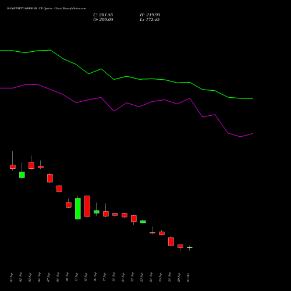Screen dimensions: 291x291
Task: Click the 18 Sep date axis label
Action: (113, 277)
